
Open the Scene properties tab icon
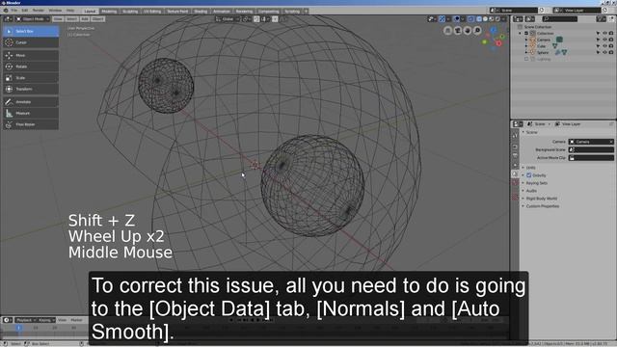(515, 173)
